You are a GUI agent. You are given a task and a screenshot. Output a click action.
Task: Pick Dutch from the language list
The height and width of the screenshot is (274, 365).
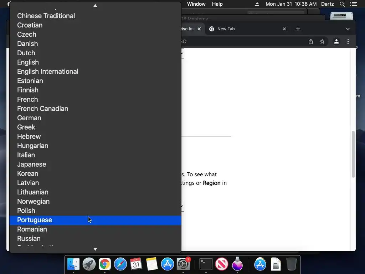95,53
